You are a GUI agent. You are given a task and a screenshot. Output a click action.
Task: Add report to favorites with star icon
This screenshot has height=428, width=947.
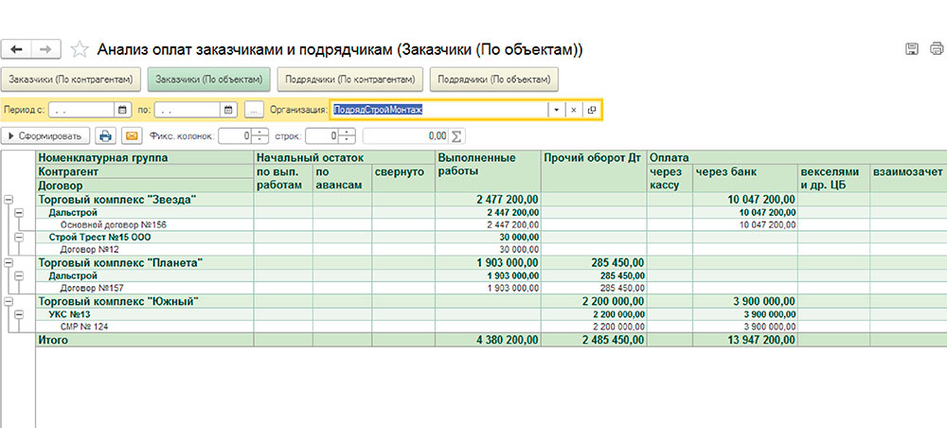point(80,48)
